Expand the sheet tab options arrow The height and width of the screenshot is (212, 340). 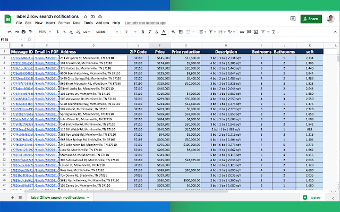(89, 197)
